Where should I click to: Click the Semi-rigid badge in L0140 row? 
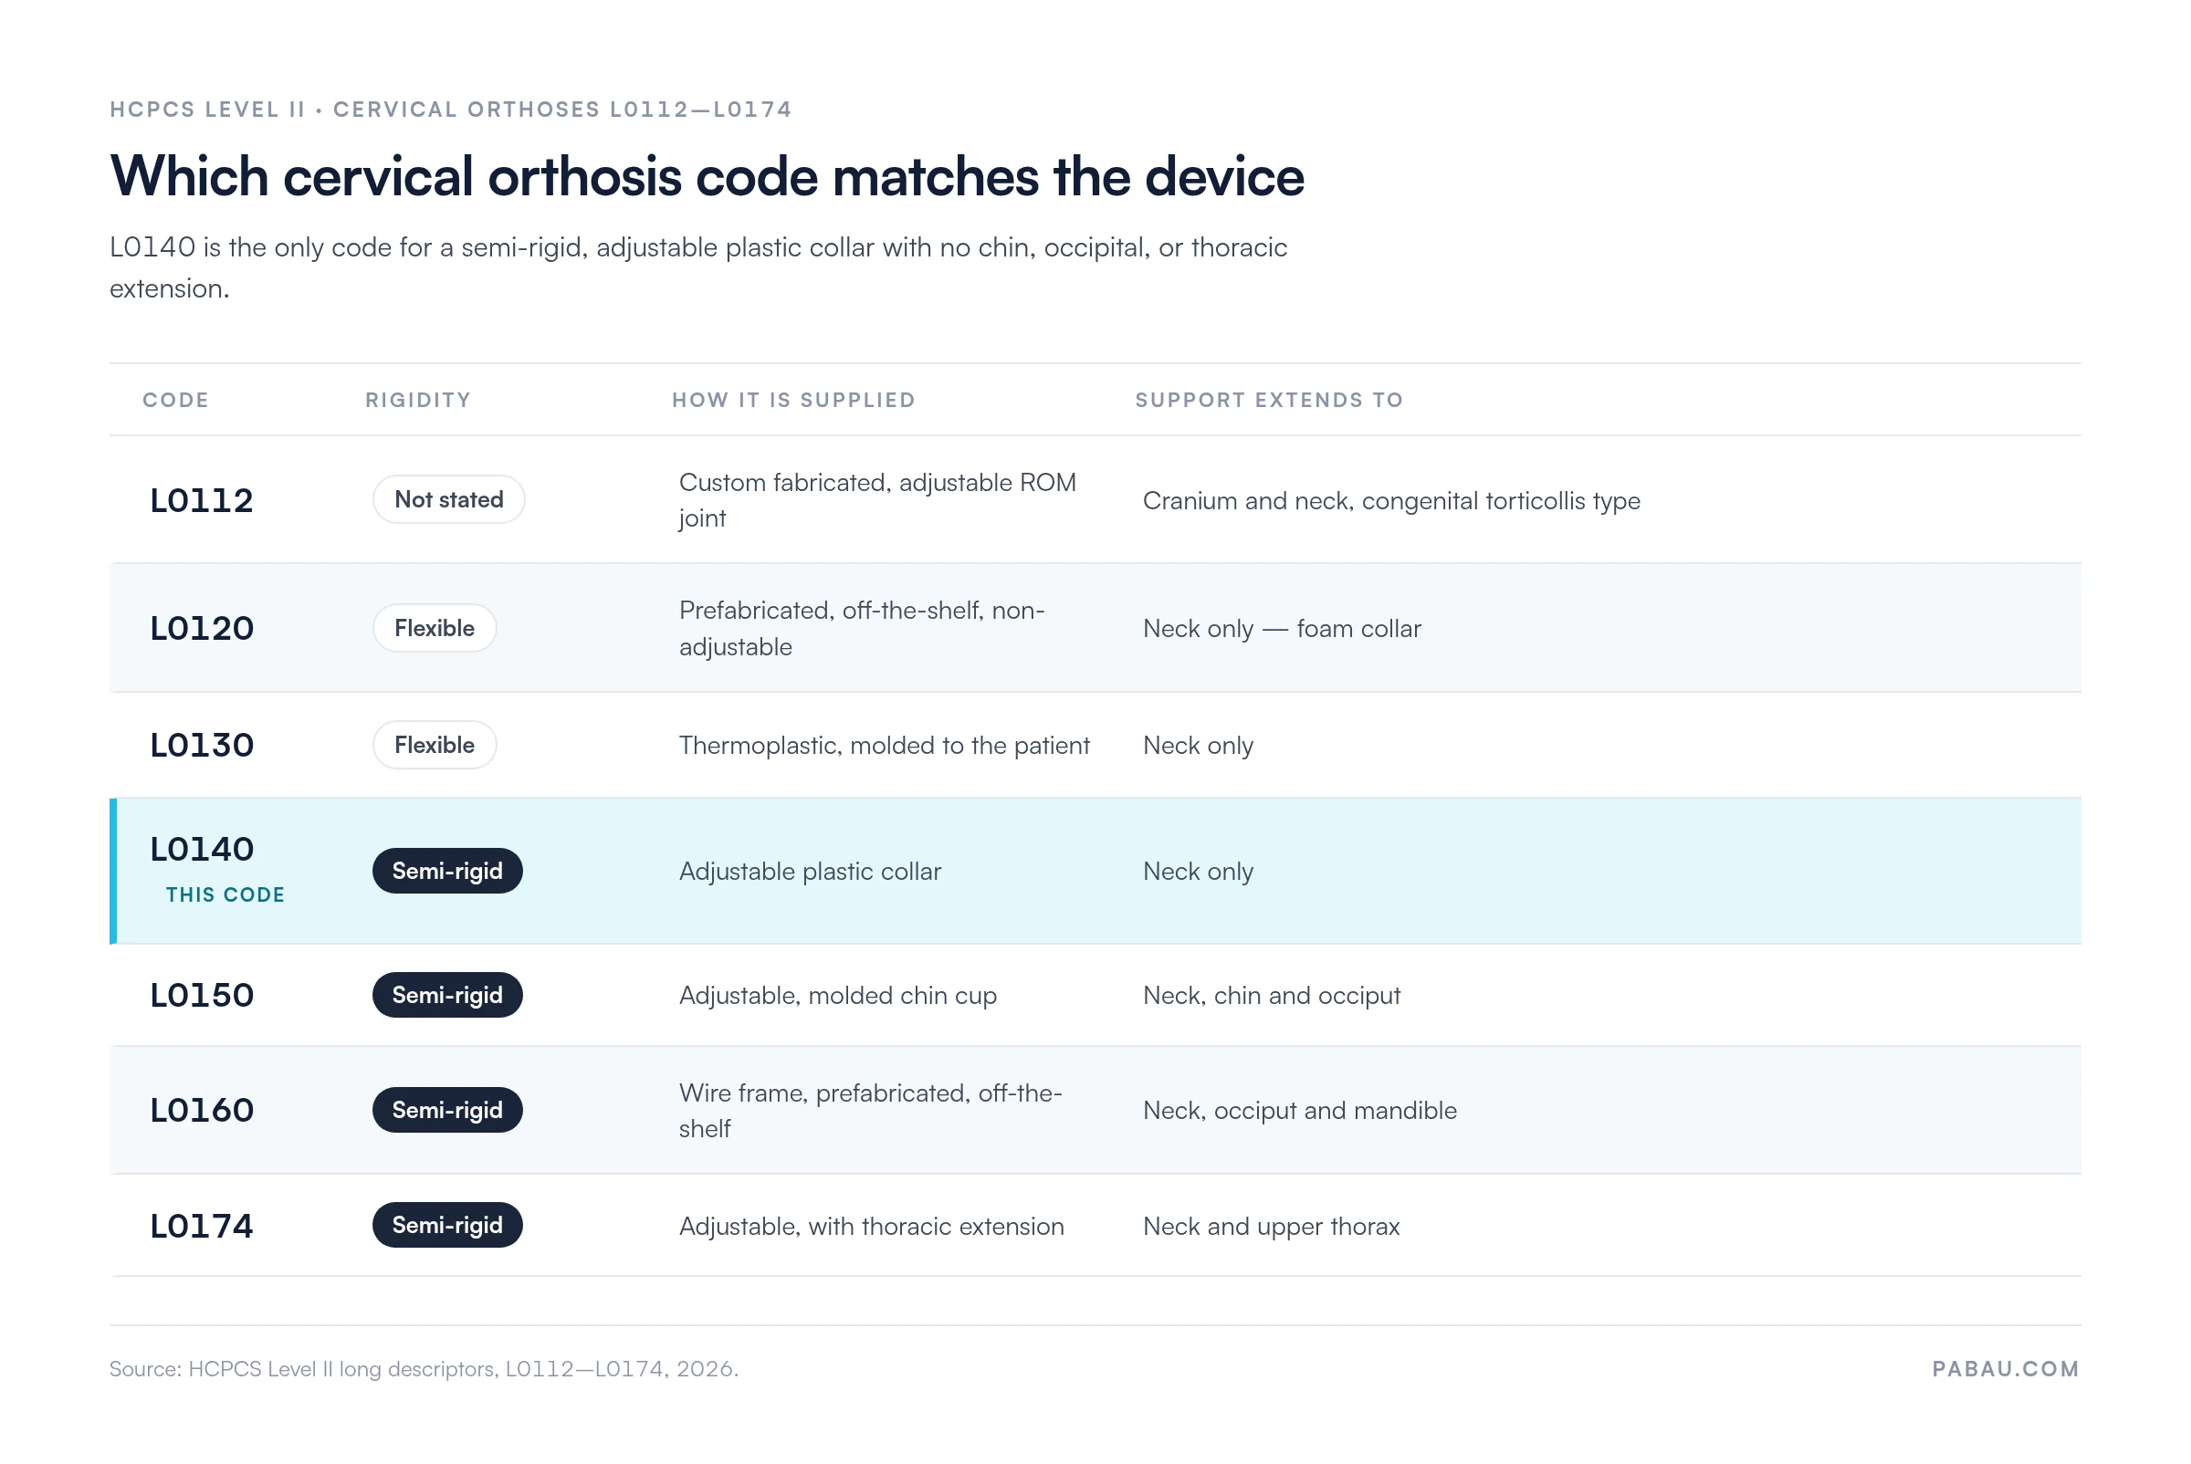click(x=447, y=871)
